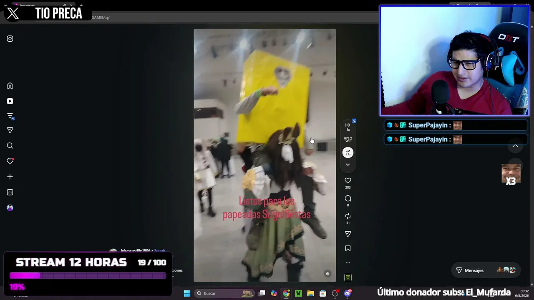Launch Copilot from the taskbar
534x300 pixels.
coord(274,293)
